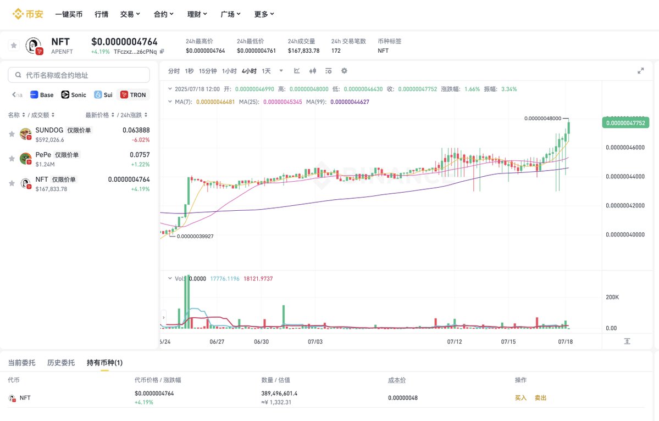Click the current price tag 0.00000047752

pyautogui.click(x=625, y=123)
